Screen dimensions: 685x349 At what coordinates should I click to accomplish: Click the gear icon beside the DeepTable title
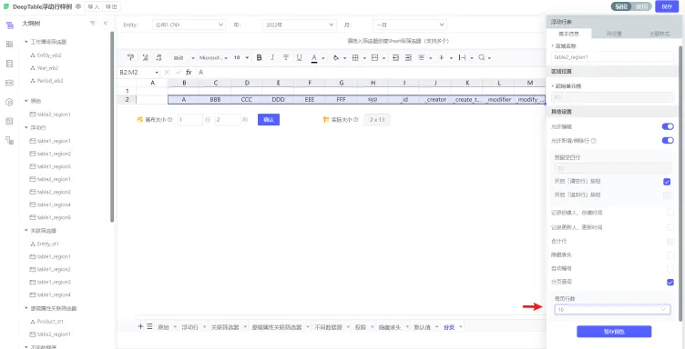click(78, 6)
